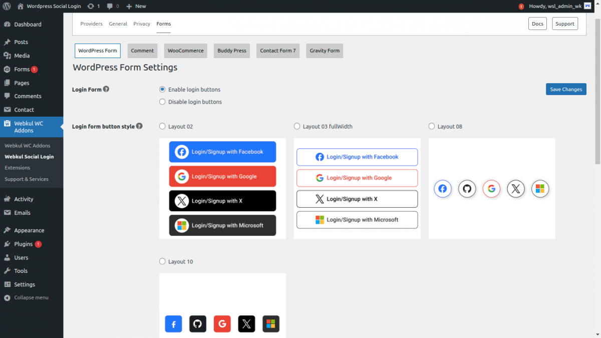Click the Posts pushpin icon
601x338 pixels.
(7, 42)
